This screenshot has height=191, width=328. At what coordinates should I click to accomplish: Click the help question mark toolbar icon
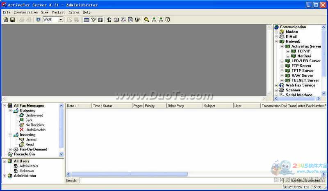168,20
